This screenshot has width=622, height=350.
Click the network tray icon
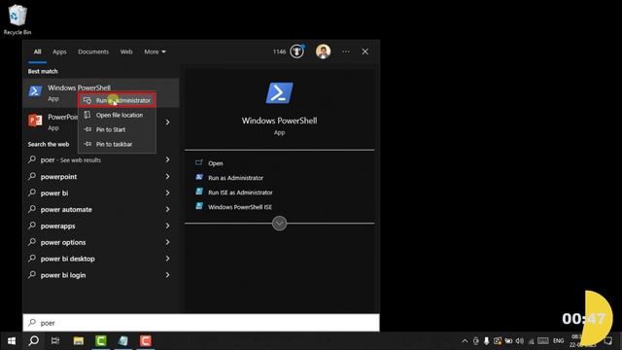click(531, 341)
